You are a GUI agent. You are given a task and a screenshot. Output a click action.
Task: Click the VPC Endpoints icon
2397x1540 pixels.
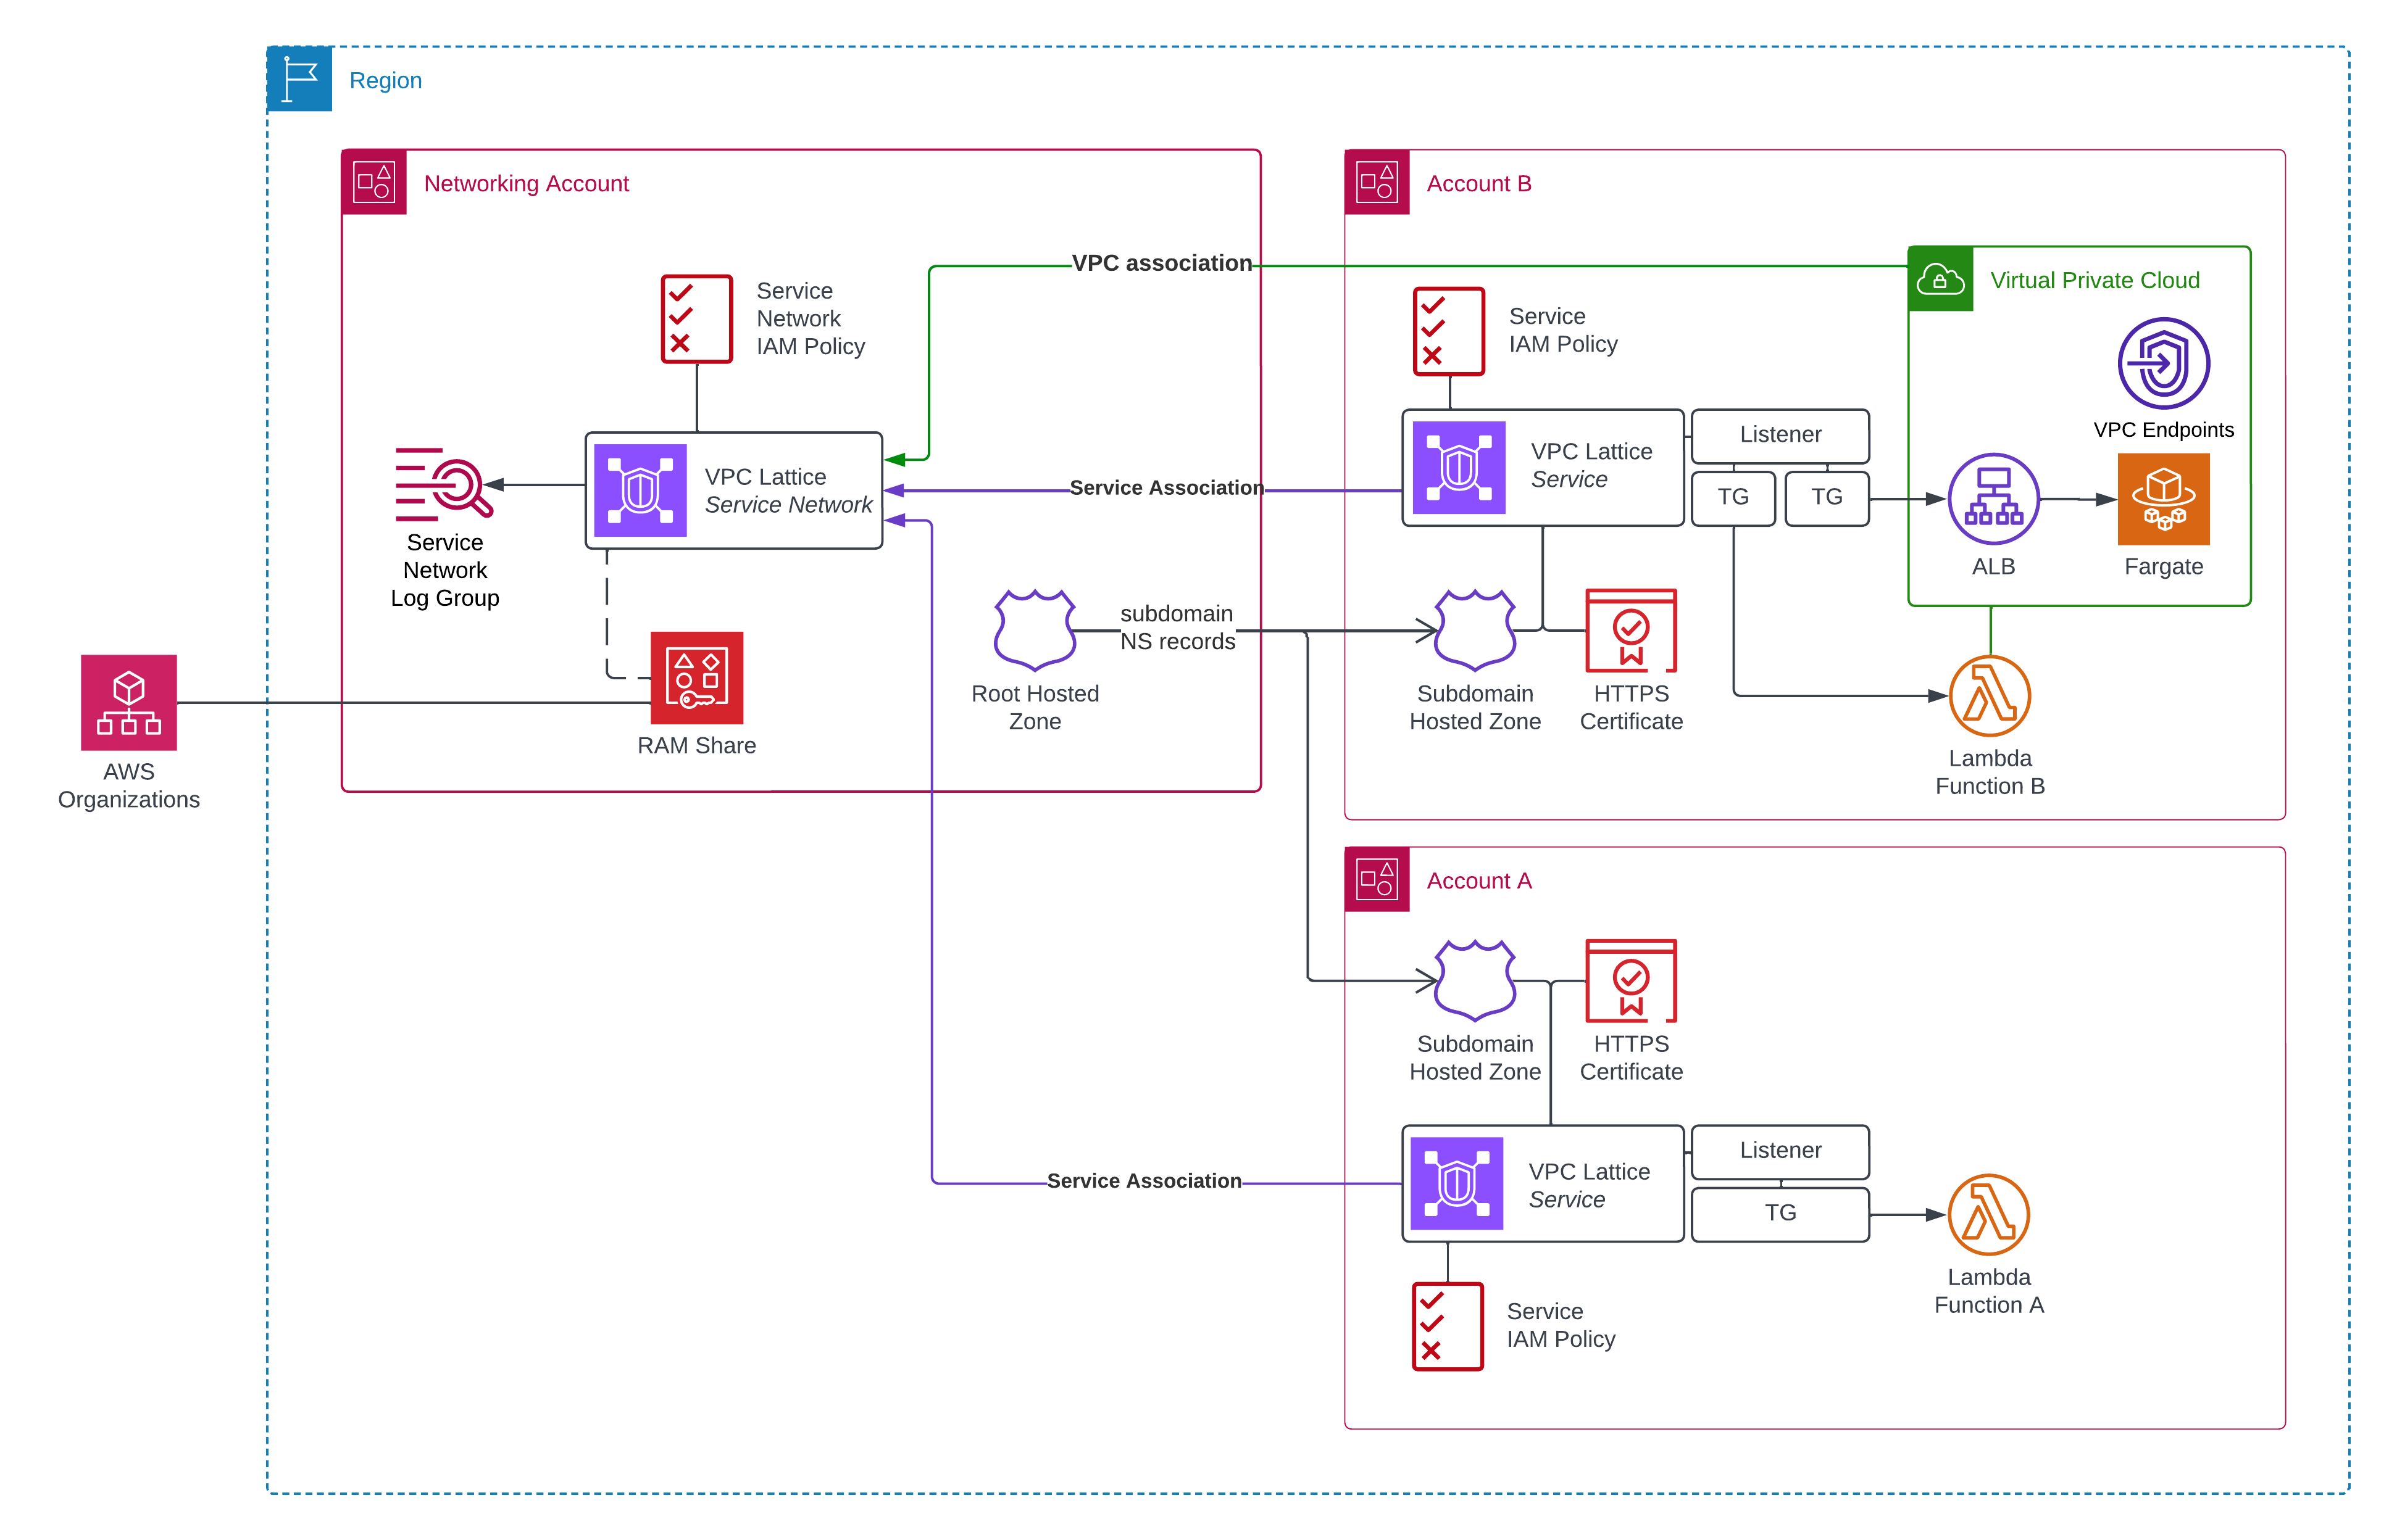click(x=2163, y=363)
